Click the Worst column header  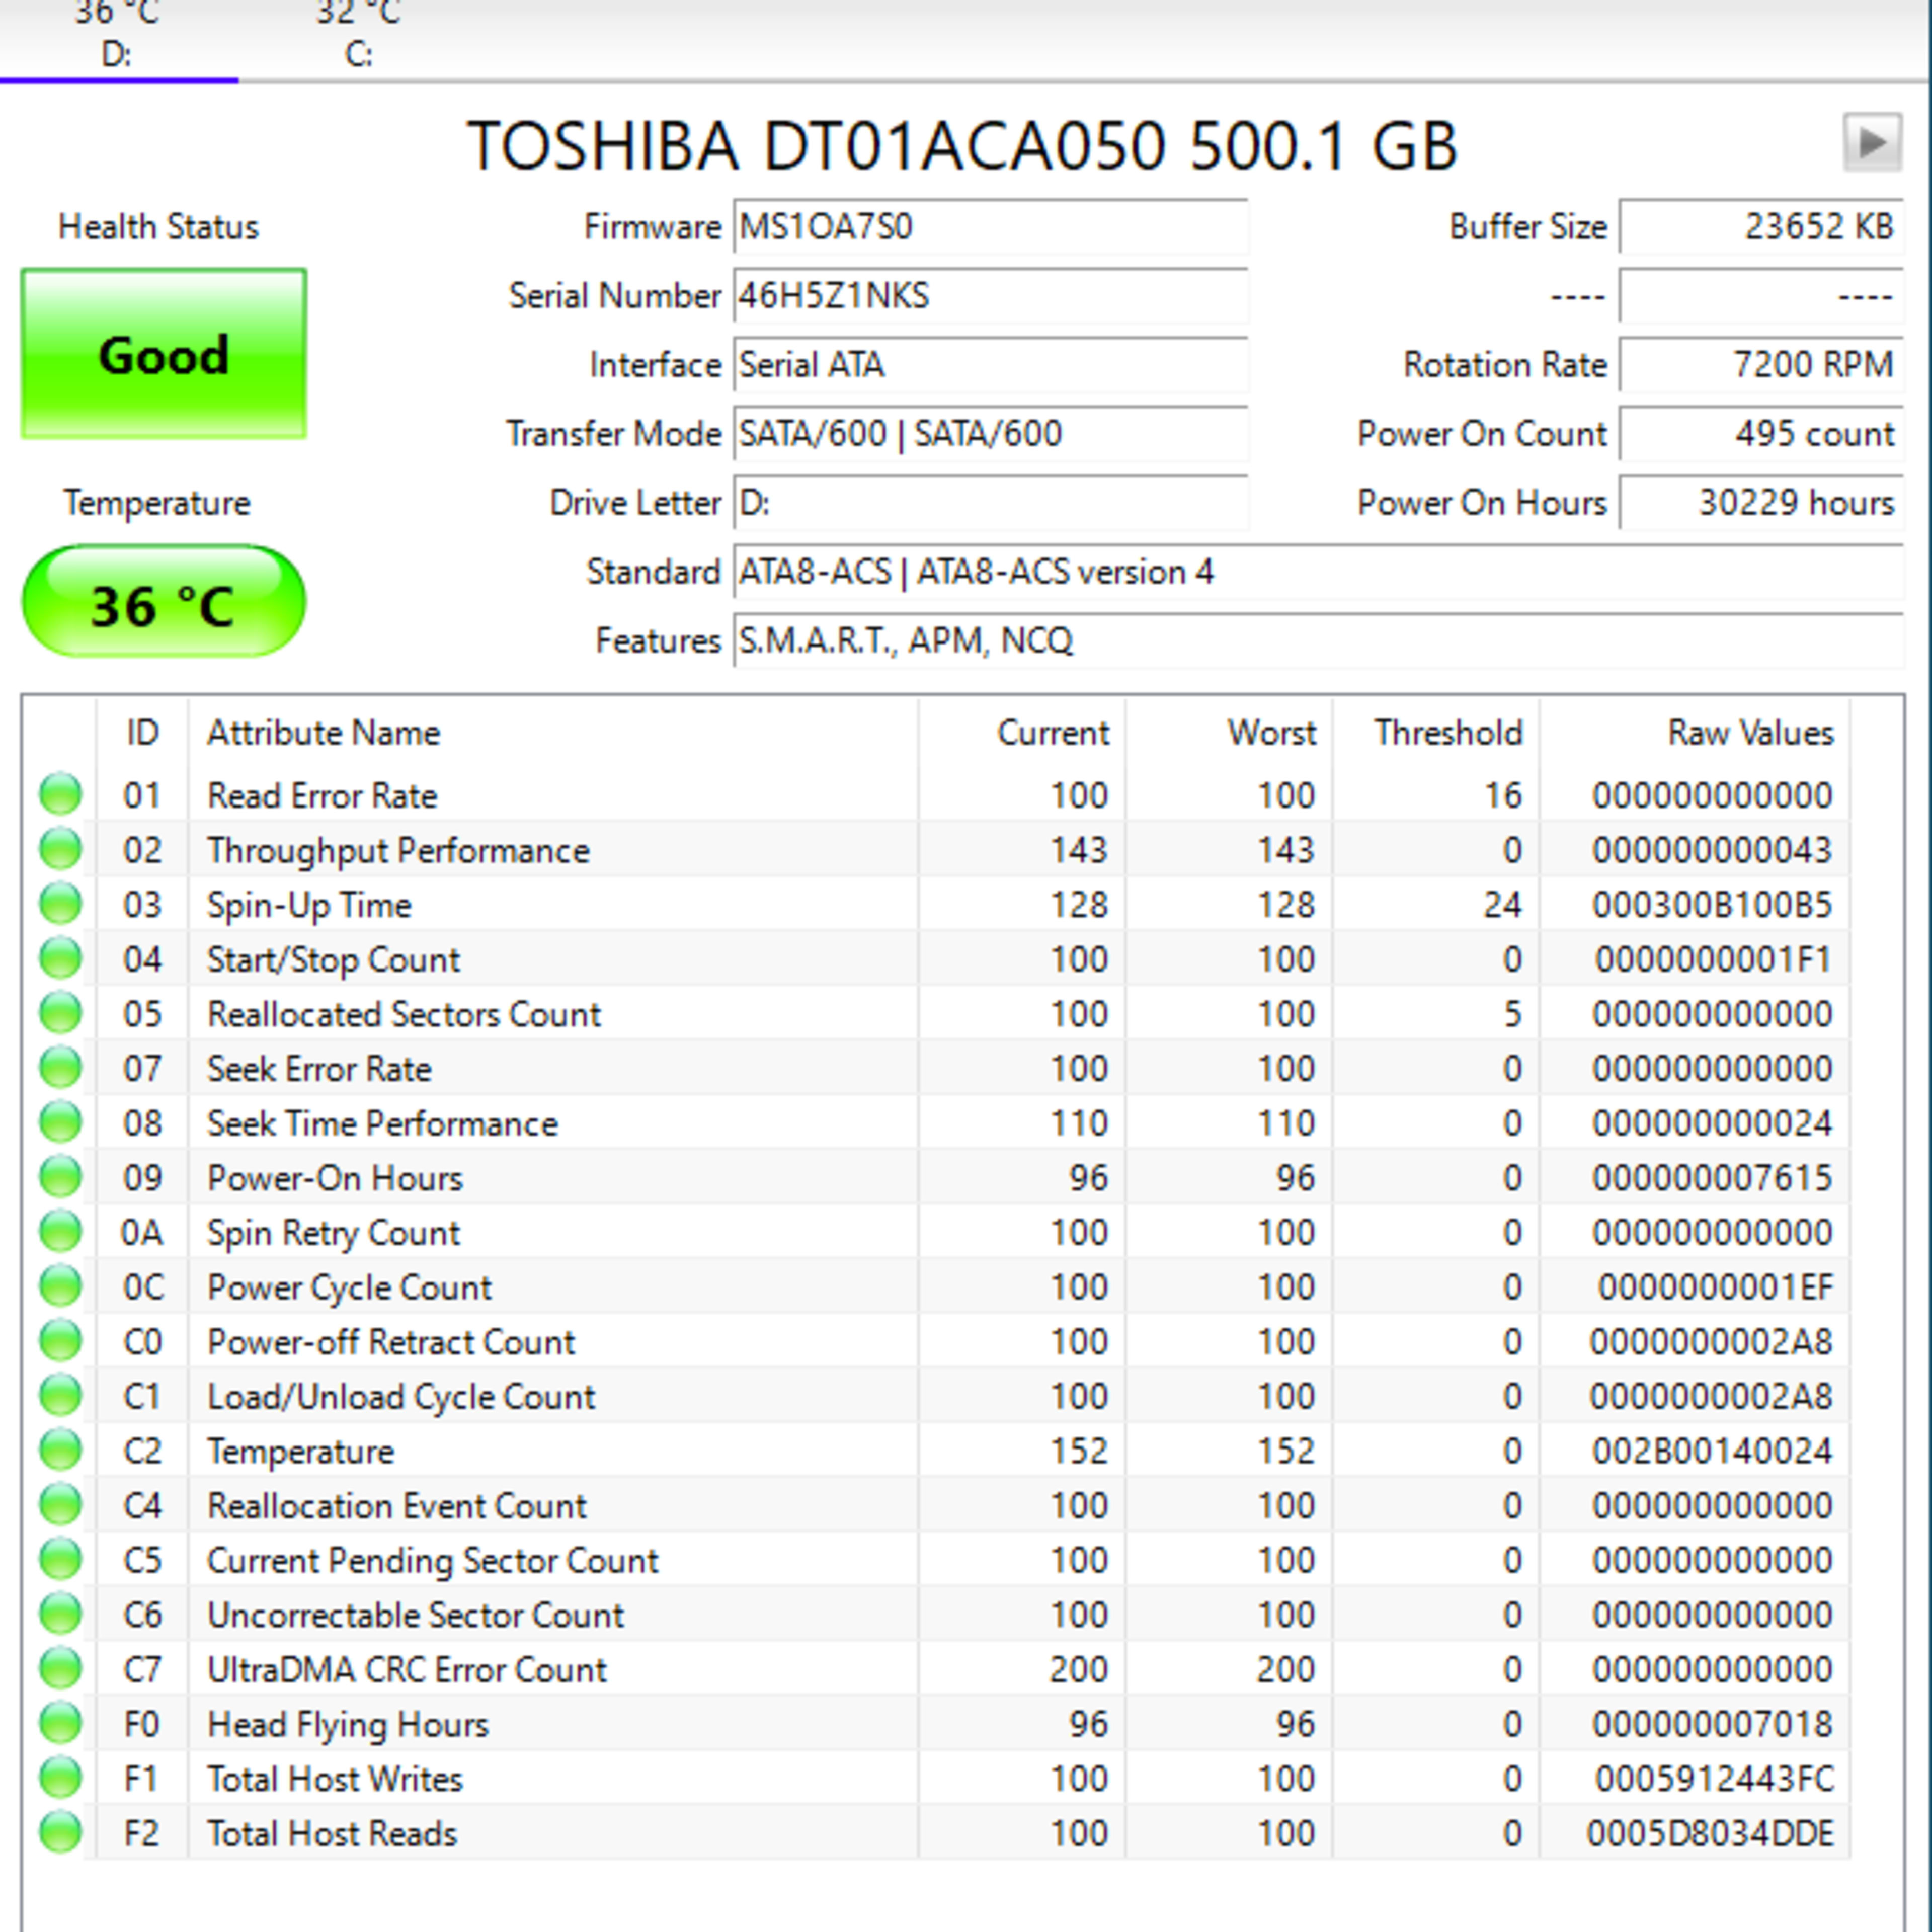click(x=1229, y=733)
